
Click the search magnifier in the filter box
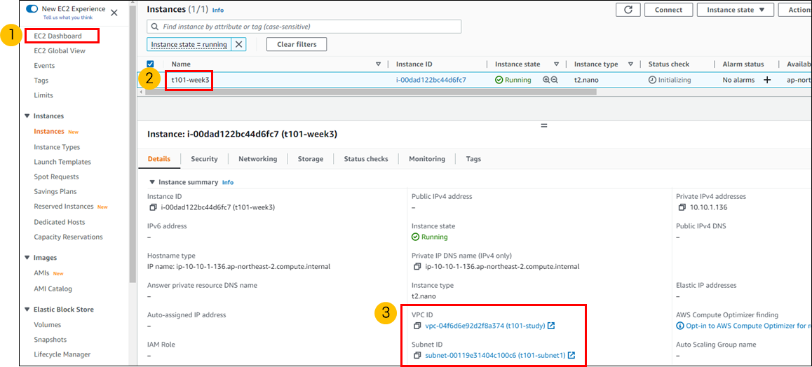click(x=155, y=27)
